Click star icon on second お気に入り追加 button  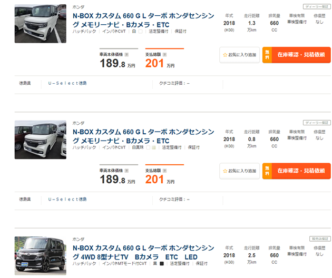coord(225,171)
